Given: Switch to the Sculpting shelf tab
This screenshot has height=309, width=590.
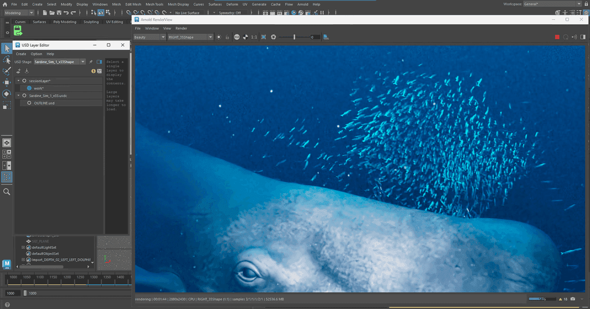Looking at the screenshot, I should tap(91, 22).
